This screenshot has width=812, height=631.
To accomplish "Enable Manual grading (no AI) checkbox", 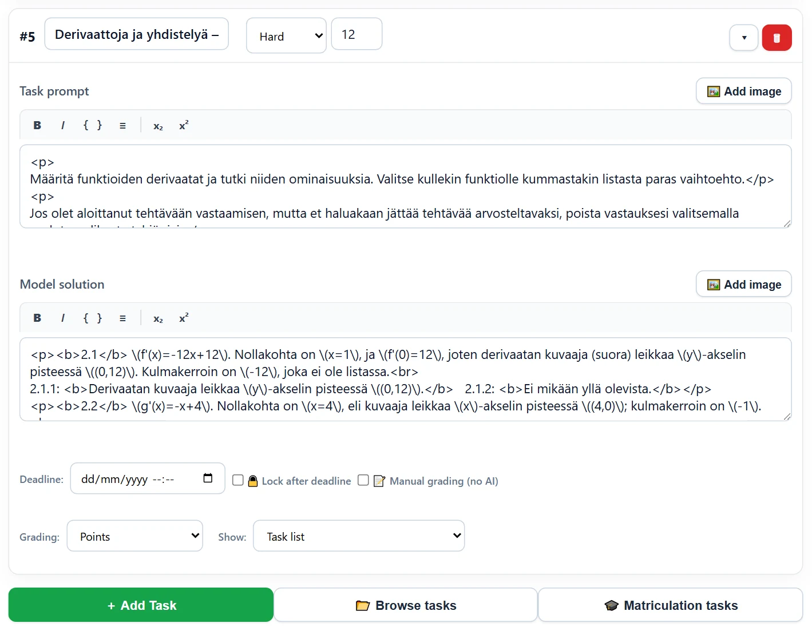I will pos(363,480).
